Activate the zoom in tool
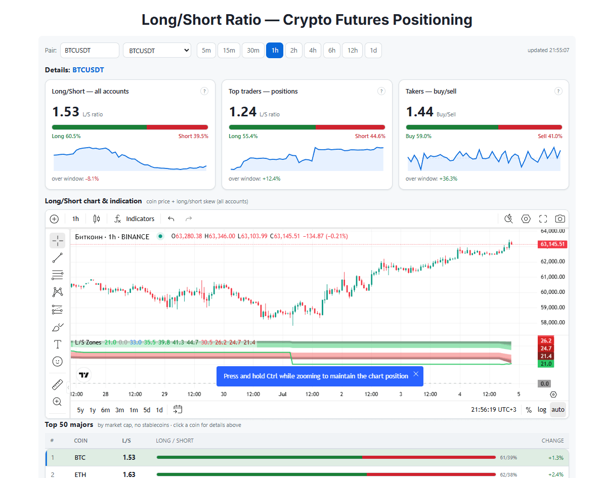This screenshot has width=602, height=478. (x=58, y=402)
